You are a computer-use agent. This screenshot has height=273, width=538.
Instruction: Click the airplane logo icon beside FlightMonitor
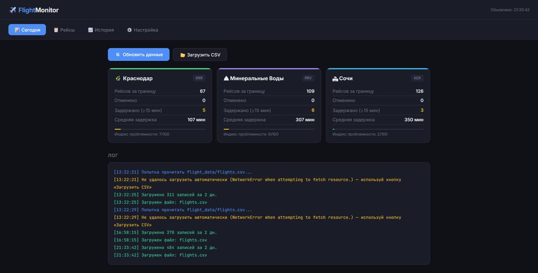13,10
